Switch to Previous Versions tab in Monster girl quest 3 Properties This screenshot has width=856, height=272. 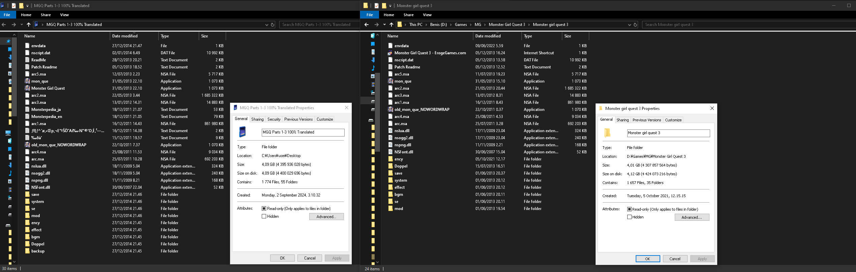(647, 120)
